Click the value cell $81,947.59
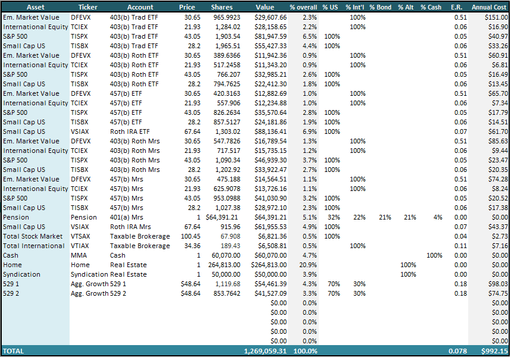 click(271, 36)
